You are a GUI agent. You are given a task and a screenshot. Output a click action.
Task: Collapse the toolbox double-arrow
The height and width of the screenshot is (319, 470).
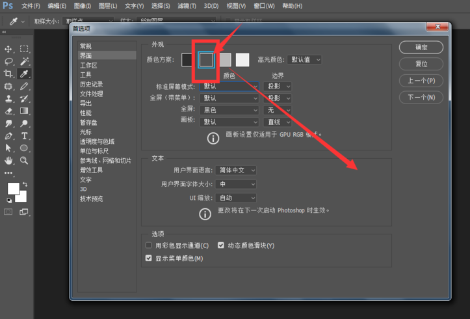pos(4,32)
